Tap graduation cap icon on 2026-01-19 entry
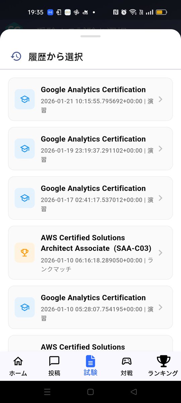 [25, 148]
